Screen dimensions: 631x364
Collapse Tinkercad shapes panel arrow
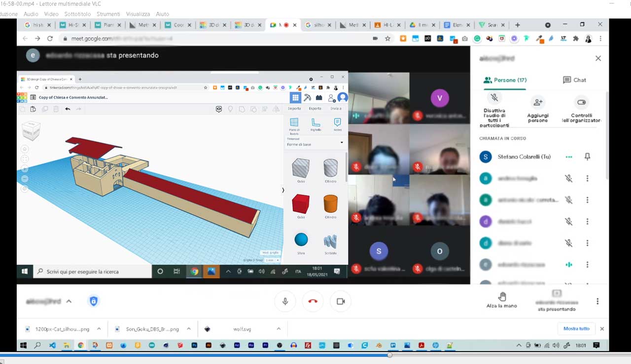(x=283, y=190)
